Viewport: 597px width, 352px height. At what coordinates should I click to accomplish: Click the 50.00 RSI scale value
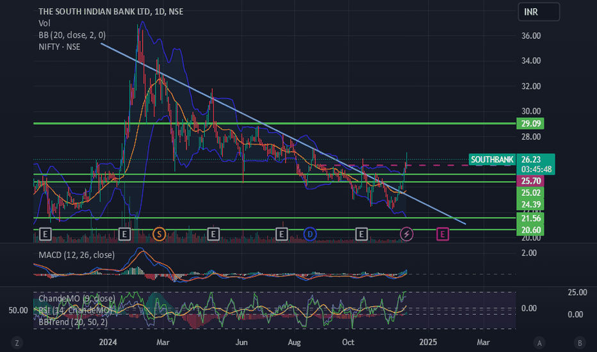(x=19, y=310)
